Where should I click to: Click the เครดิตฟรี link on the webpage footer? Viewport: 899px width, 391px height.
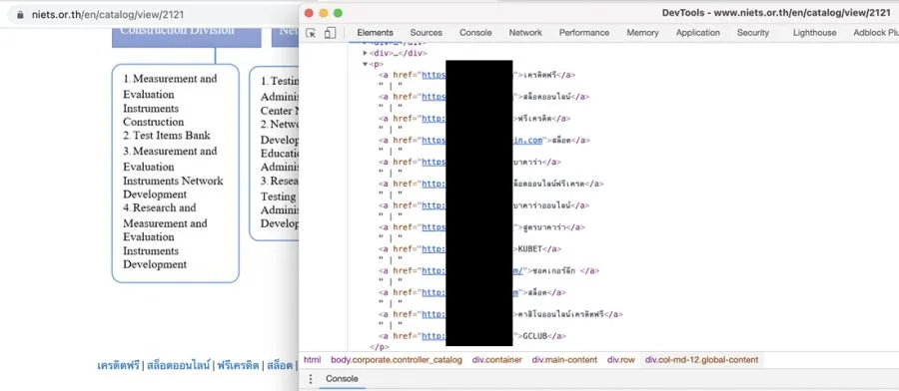click(x=119, y=365)
